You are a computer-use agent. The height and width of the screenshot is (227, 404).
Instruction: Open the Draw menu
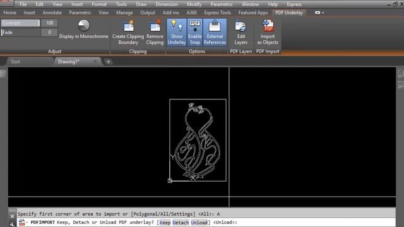pos(141,4)
